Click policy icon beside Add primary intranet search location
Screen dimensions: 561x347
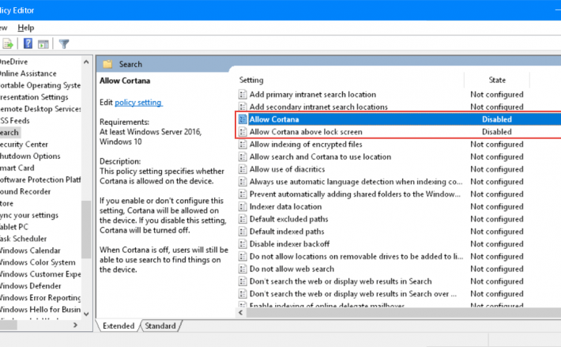click(x=243, y=94)
